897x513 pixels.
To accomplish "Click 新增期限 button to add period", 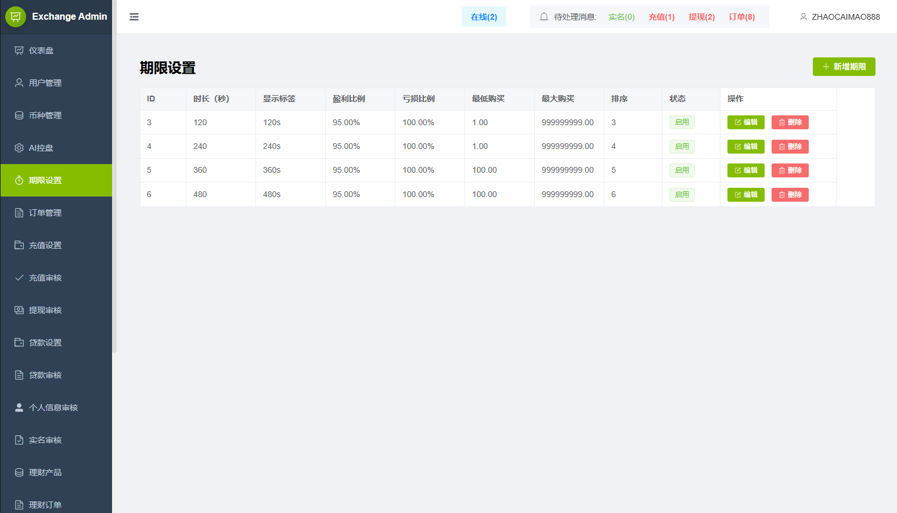I will point(844,67).
